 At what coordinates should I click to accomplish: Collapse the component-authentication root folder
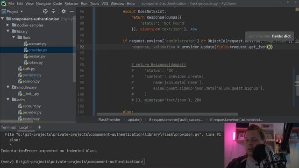pyautogui.click(x=2, y=19)
